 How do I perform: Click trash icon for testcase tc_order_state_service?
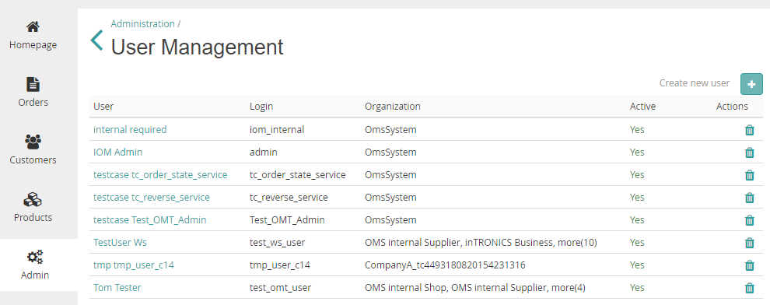pos(749,175)
